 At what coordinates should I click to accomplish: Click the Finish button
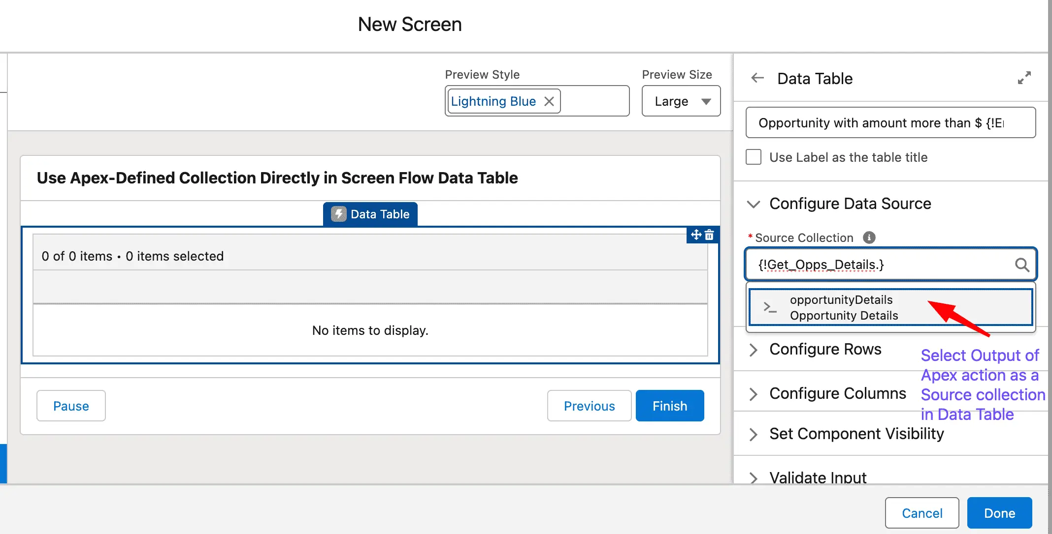[670, 406]
